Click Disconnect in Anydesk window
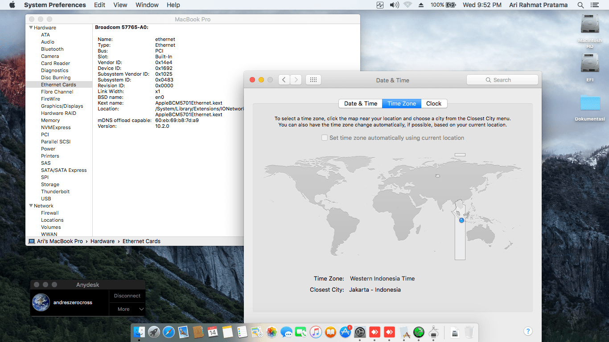Image resolution: width=609 pixels, height=342 pixels. 127,296
